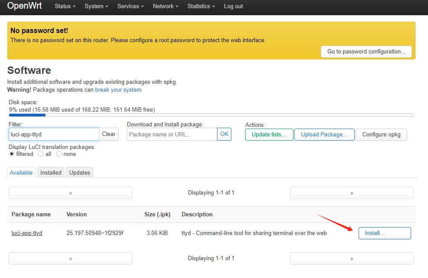Click the top 'Displaying 1-1 of 1' text
Image resolution: width=428 pixels, height=278 pixels.
click(x=211, y=193)
